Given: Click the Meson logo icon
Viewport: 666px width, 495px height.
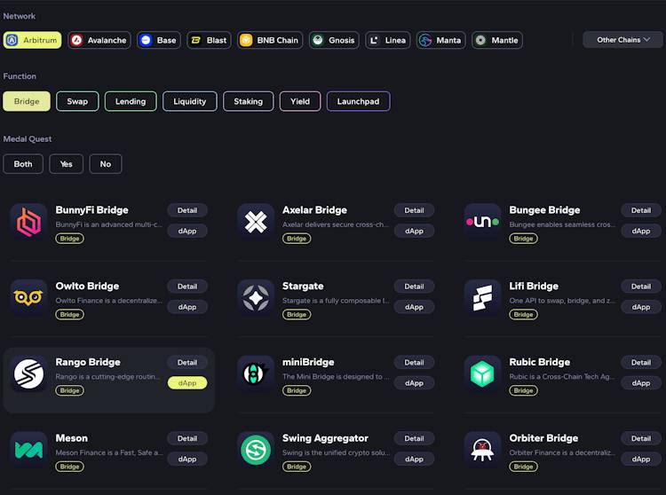Looking at the screenshot, I should pos(28,450).
